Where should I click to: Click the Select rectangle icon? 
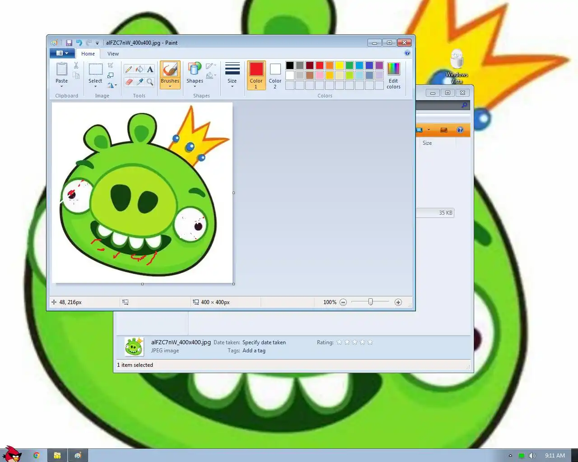coord(95,69)
